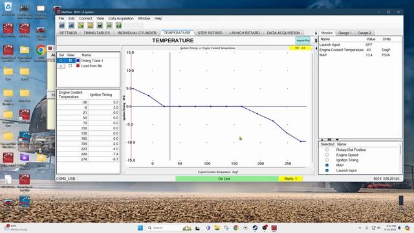
Task: Open Chrome from the taskbar
Action: pos(236,228)
